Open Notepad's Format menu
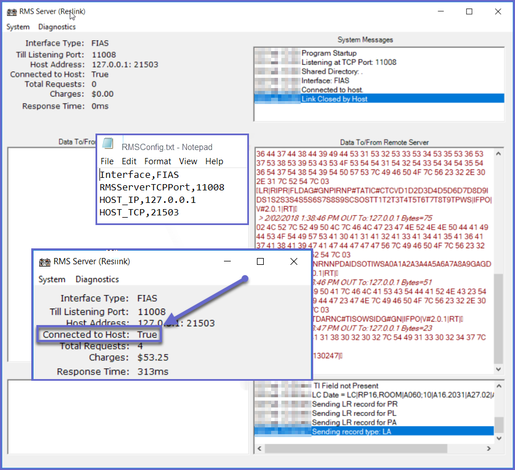Image resolution: width=515 pixels, height=470 pixels. click(157, 161)
